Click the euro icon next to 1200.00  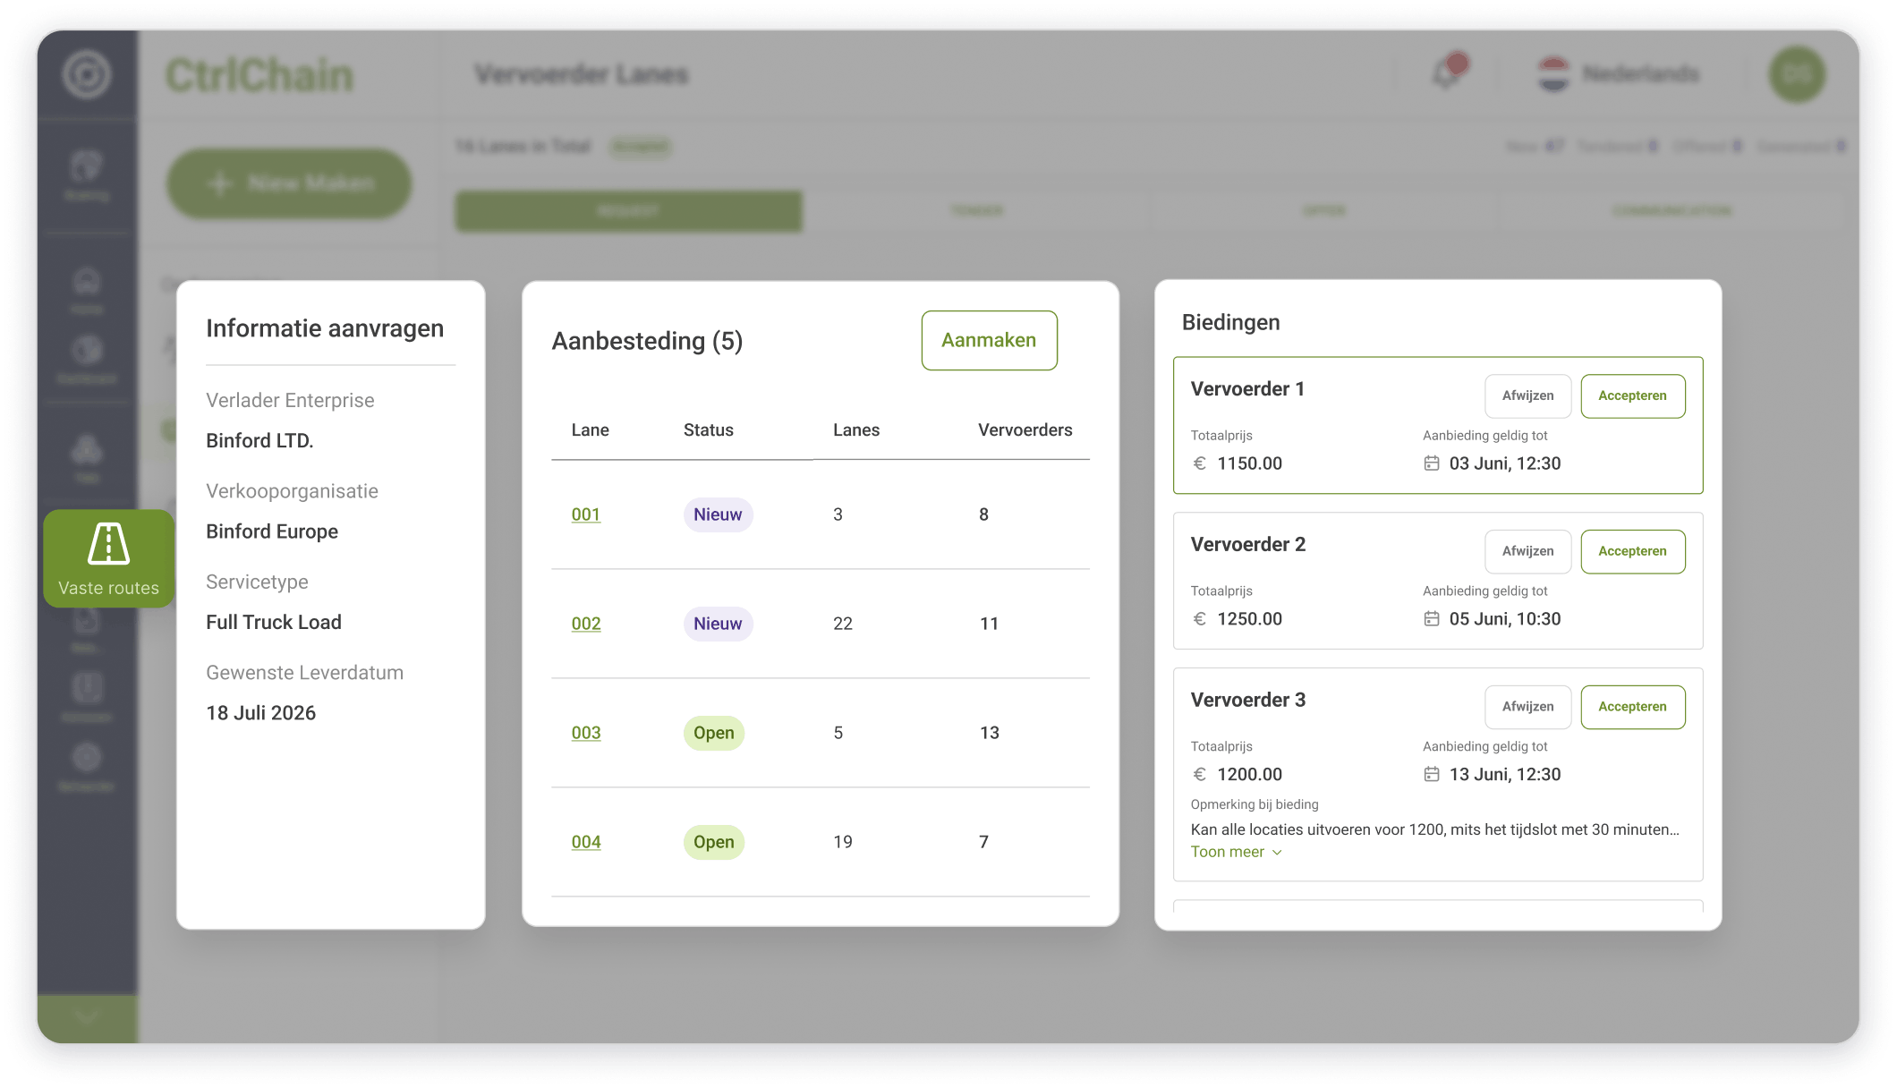[1200, 775]
